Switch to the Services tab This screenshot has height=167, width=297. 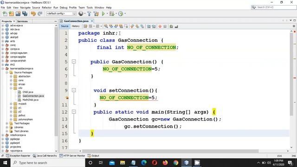[22, 21]
